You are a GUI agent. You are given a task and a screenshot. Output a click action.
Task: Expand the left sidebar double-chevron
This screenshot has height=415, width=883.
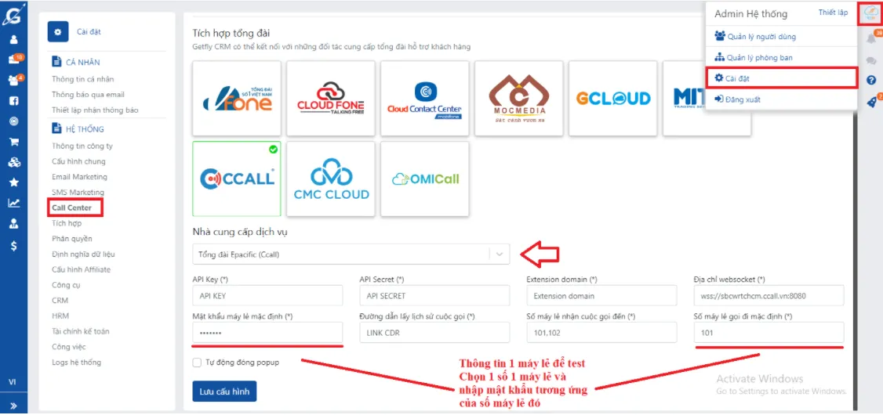(x=13, y=406)
